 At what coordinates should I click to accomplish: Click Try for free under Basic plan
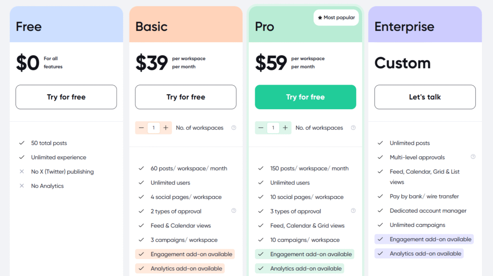tap(185, 97)
